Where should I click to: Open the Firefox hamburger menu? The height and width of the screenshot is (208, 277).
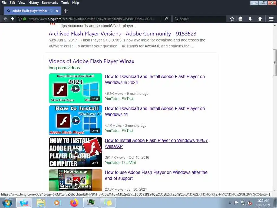point(271,19)
